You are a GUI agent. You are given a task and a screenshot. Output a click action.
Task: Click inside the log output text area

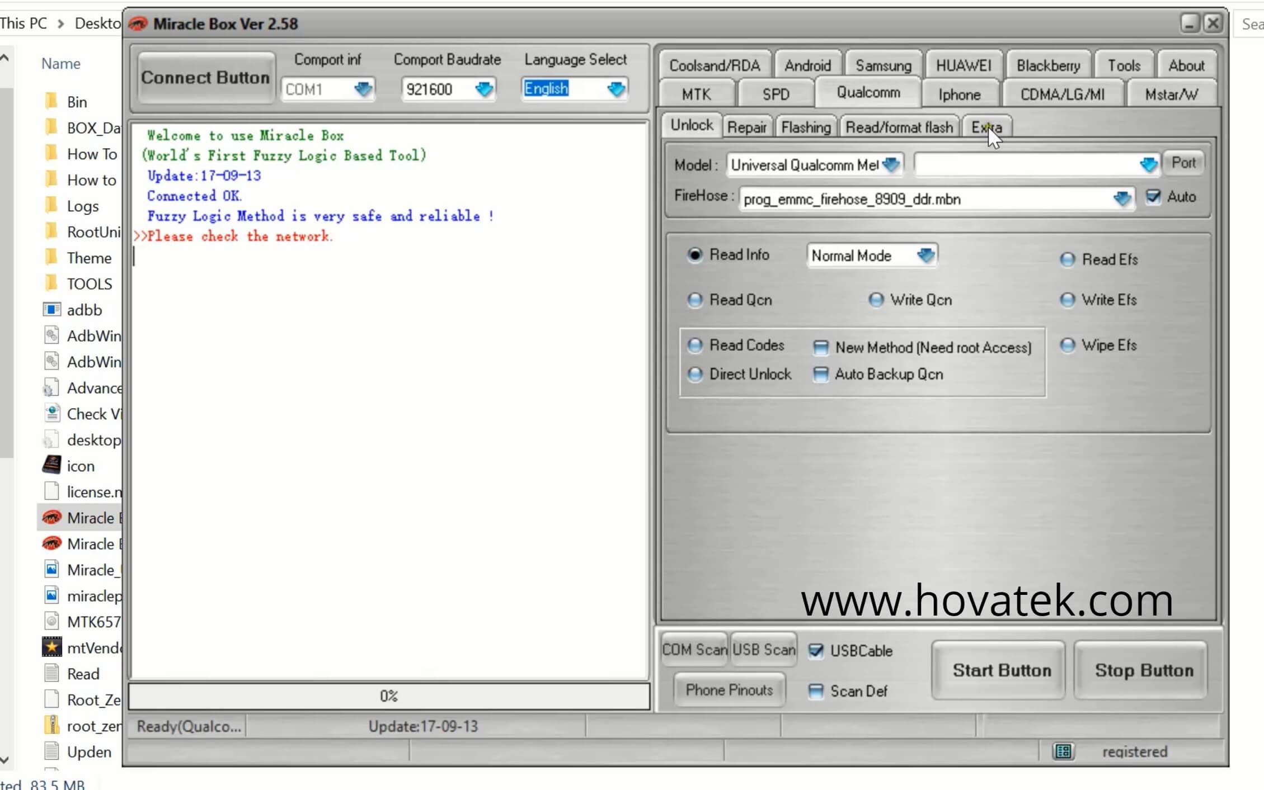coord(389,400)
